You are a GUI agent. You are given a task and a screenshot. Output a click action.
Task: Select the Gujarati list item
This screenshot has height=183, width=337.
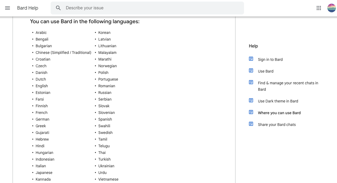pyautogui.click(x=42, y=133)
